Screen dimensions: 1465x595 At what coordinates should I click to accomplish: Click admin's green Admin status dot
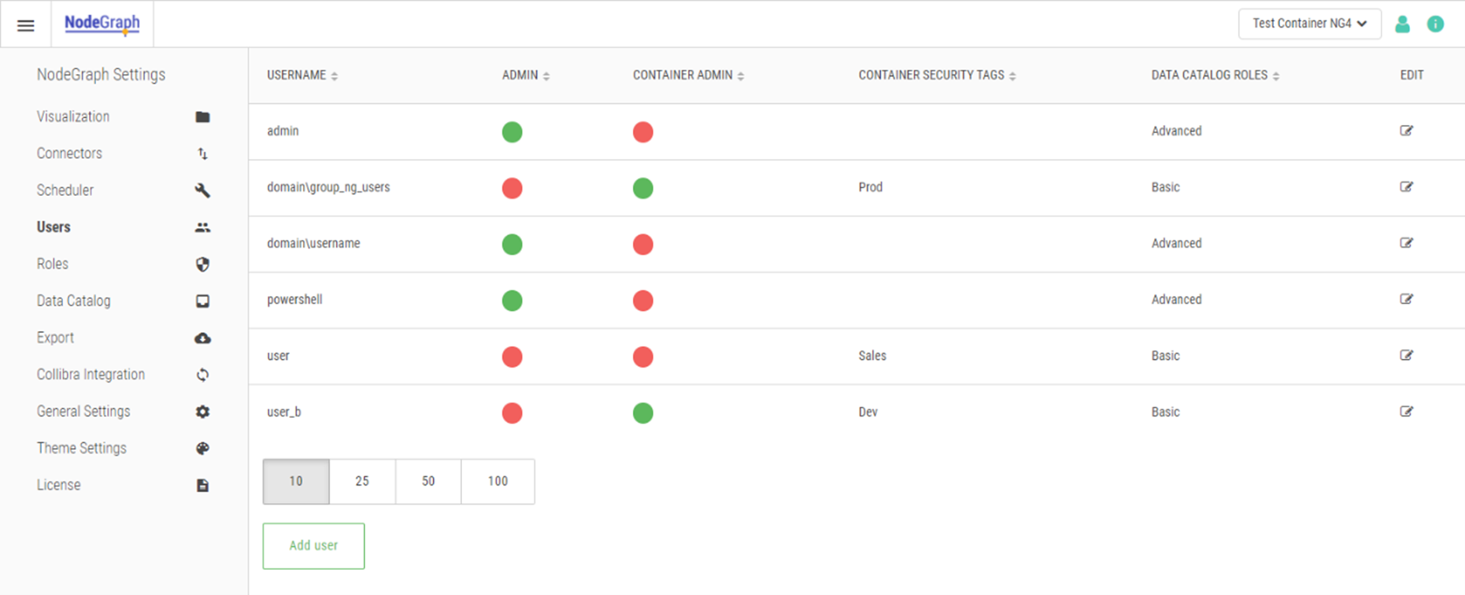[x=512, y=132]
